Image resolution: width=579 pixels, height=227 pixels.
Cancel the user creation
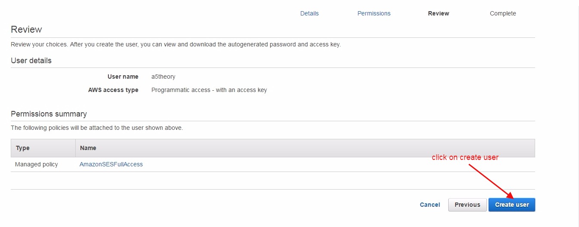430,205
